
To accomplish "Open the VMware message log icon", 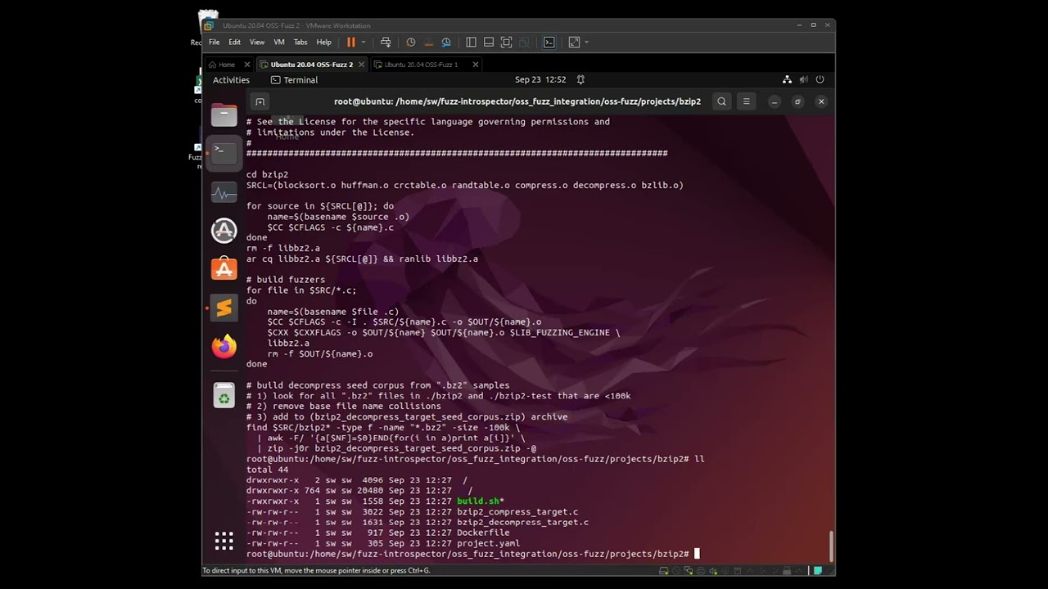I will (x=817, y=571).
